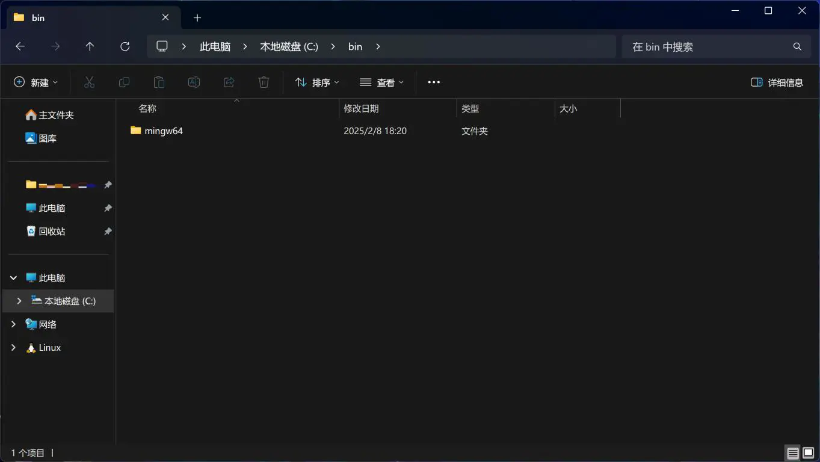Toggle the 详细信息 details pane
820x462 pixels.
(x=777, y=82)
